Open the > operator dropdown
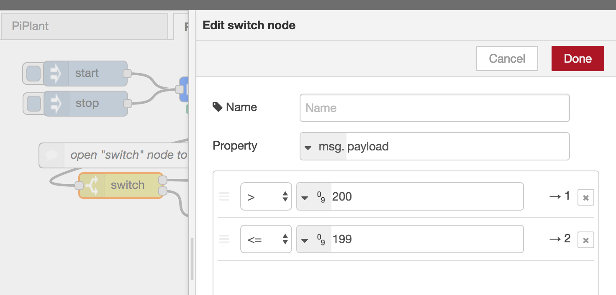616x295 pixels. click(266, 196)
